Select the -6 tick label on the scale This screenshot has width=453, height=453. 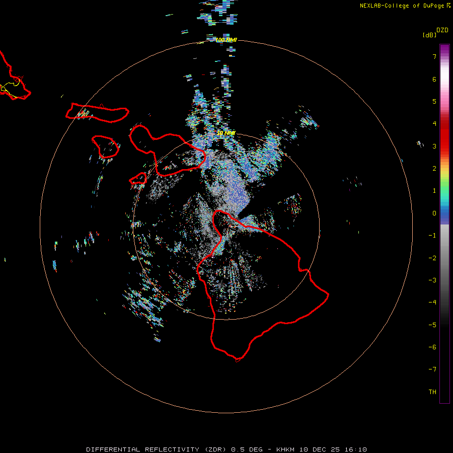432,347
